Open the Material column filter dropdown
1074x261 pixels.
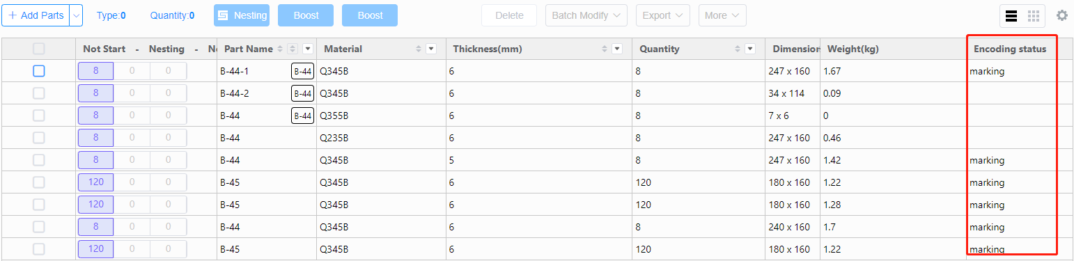pos(431,49)
